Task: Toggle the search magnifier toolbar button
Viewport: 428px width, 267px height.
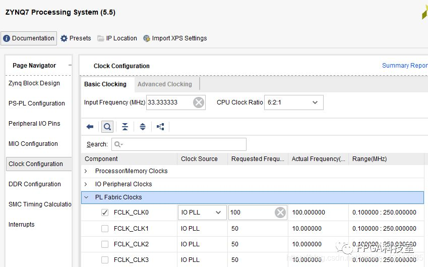Action: coord(107,127)
